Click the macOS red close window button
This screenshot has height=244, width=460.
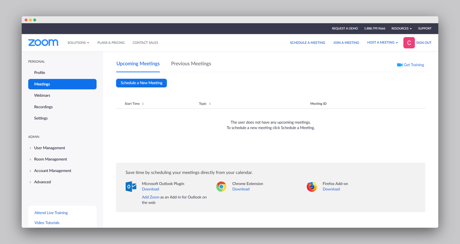[x=26, y=20]
